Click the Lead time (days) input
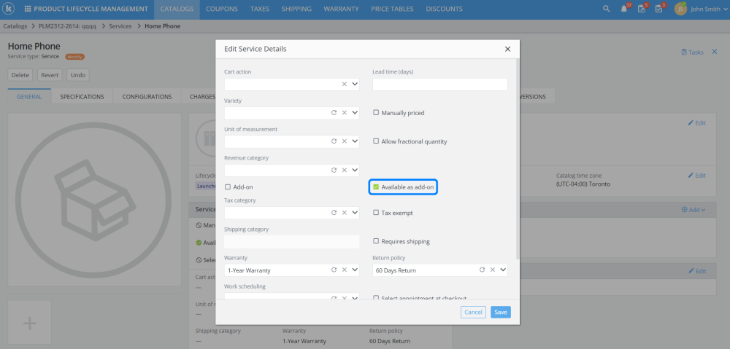Screen dimensions: 730x349 pyautogui.click(x=439, y=85)
